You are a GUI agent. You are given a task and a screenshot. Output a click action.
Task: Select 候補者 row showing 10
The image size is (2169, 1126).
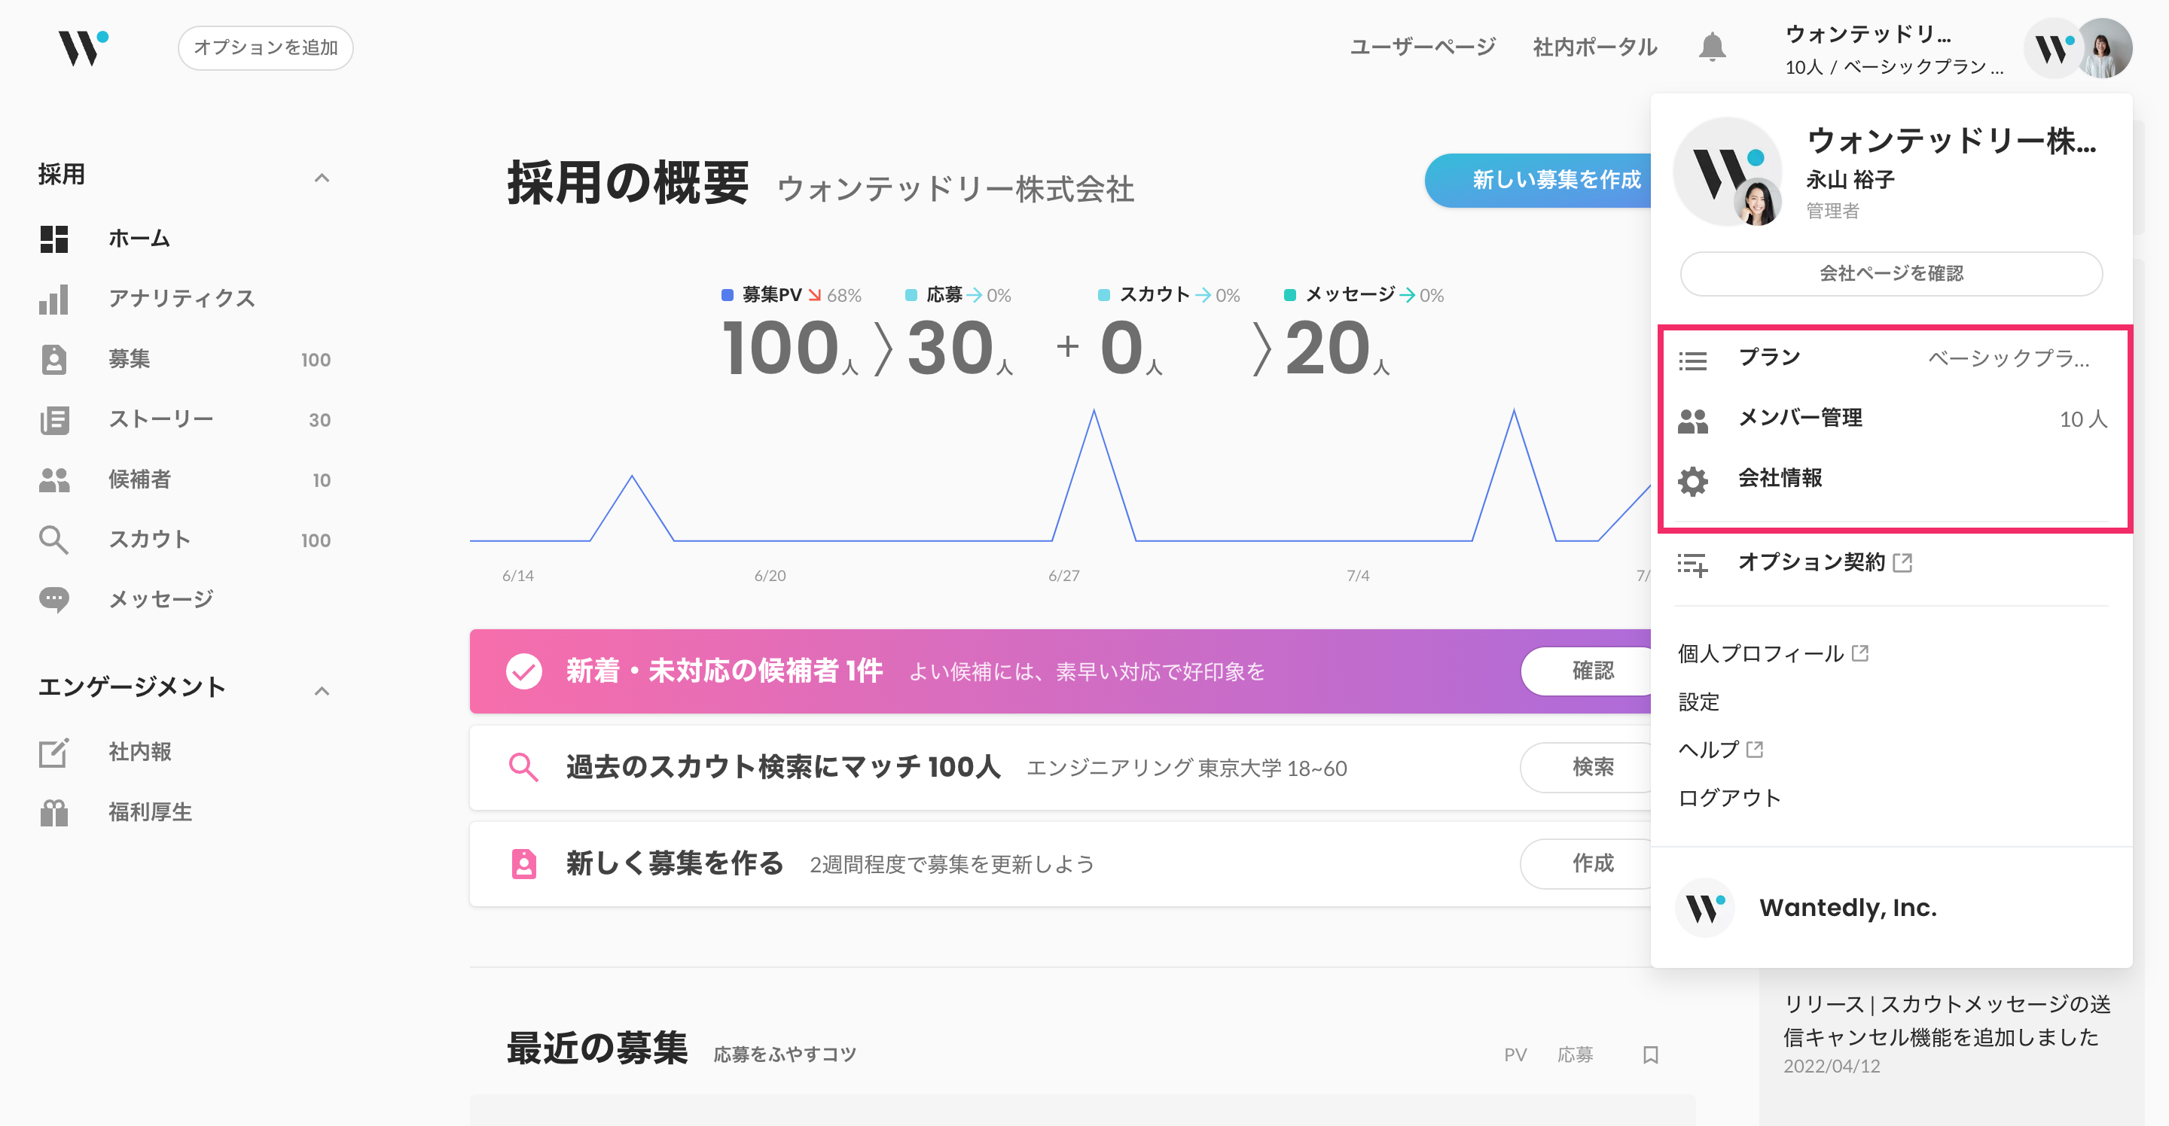[x=185, y=479]
